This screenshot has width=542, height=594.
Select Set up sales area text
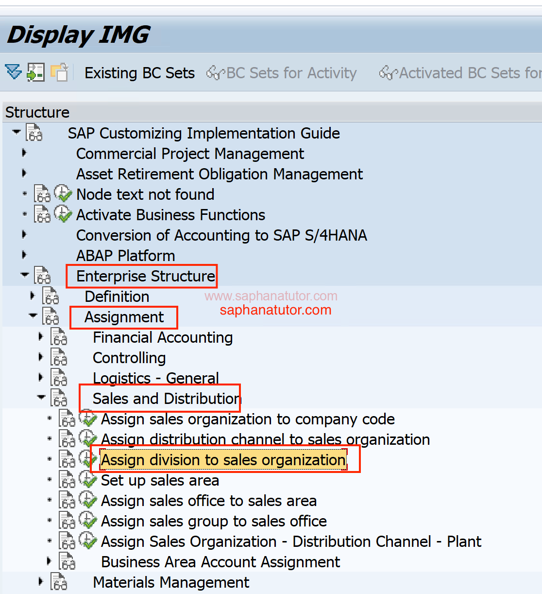click(x=160, y=480)
